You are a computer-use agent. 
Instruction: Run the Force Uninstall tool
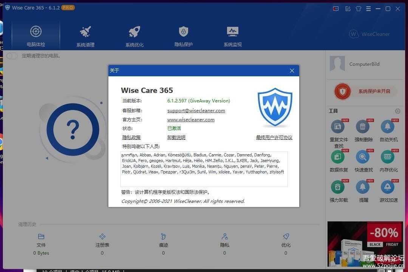338,186
